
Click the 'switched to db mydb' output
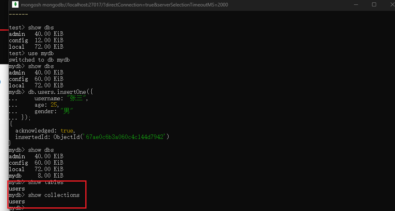[39, 60]
